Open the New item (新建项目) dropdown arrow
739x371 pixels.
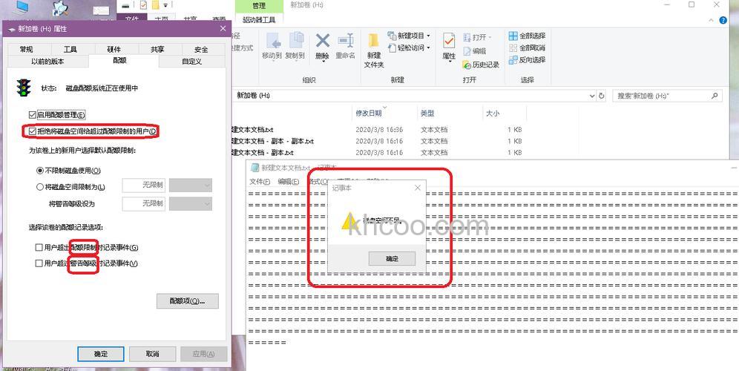click(428, 36)
